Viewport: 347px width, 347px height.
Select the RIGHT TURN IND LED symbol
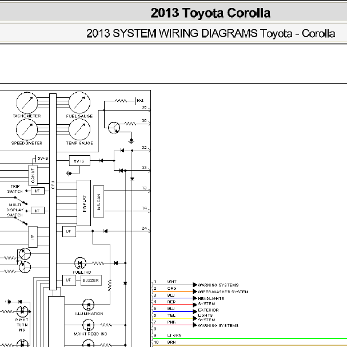click(x=22, y=311)
